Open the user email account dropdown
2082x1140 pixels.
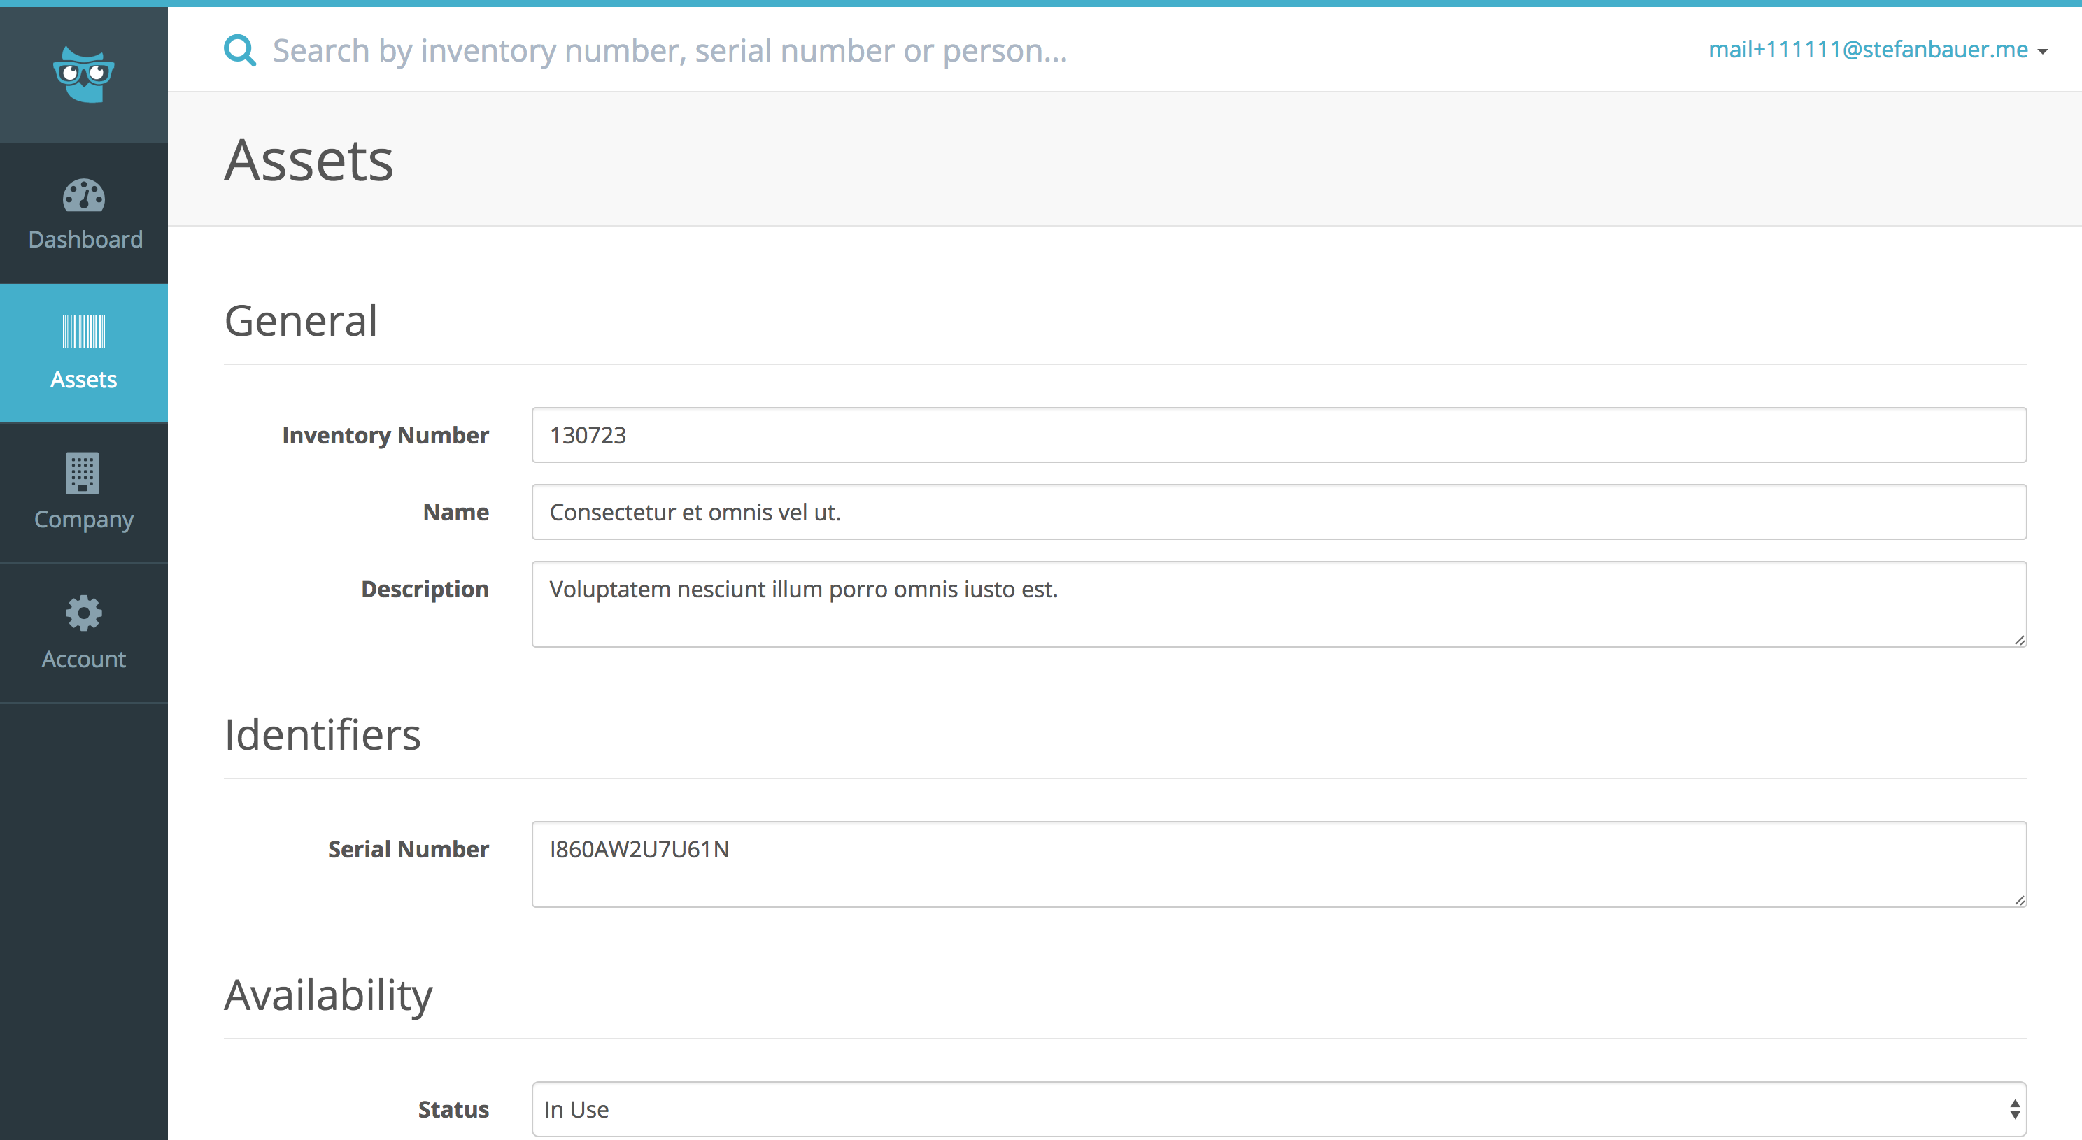(x=1878, y=50)
